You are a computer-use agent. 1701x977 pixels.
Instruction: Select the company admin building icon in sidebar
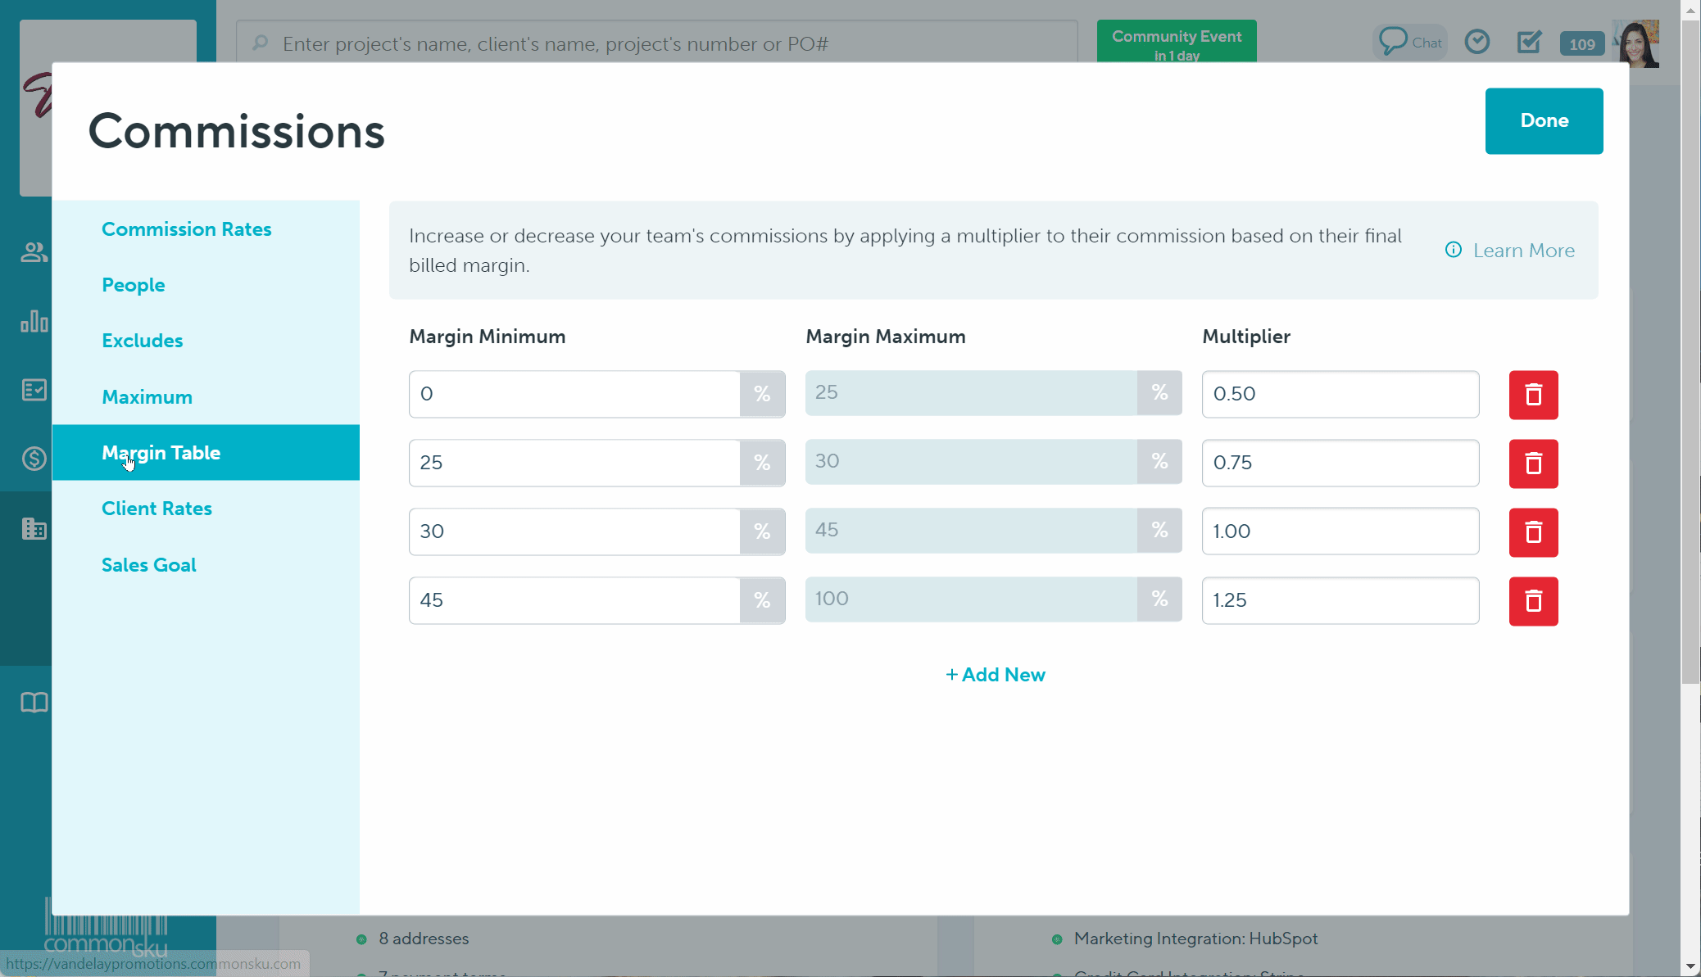[33, 528]
